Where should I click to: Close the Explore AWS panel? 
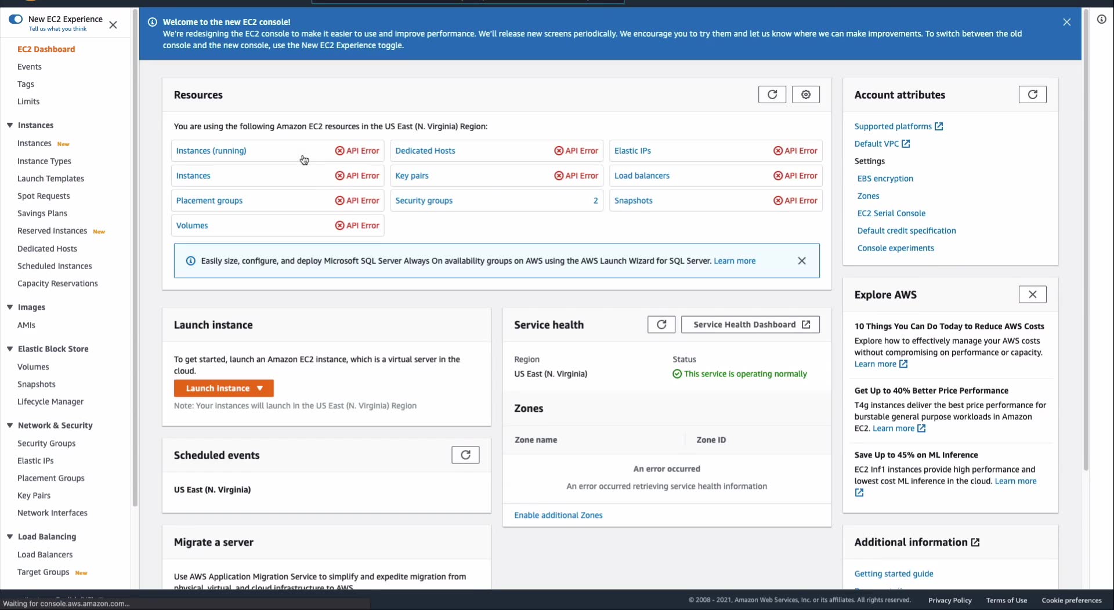(1032, 295)
